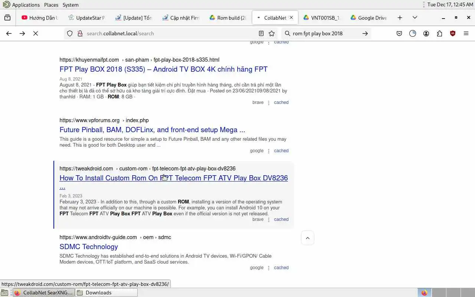Viewport: 475px width, 297px height.
Task: List all tabs dropdown arrow
Action: click(415, 17)
